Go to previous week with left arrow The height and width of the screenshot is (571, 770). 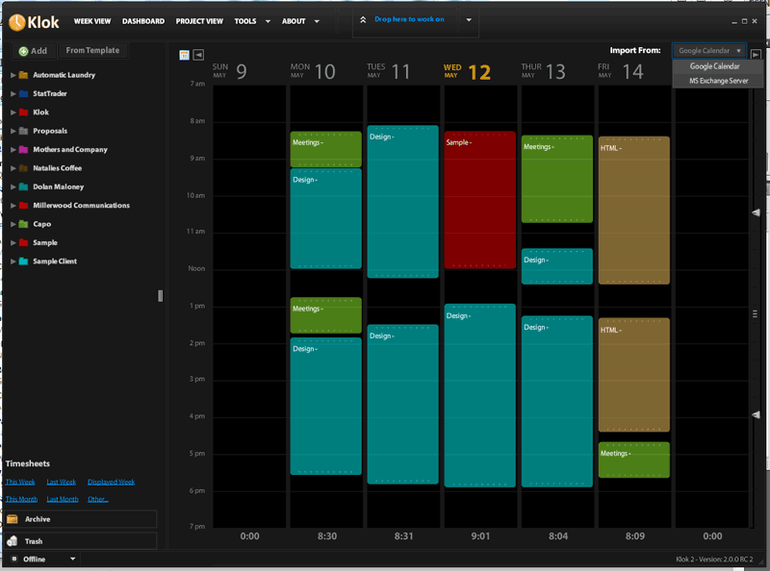(x=198, y=55)
